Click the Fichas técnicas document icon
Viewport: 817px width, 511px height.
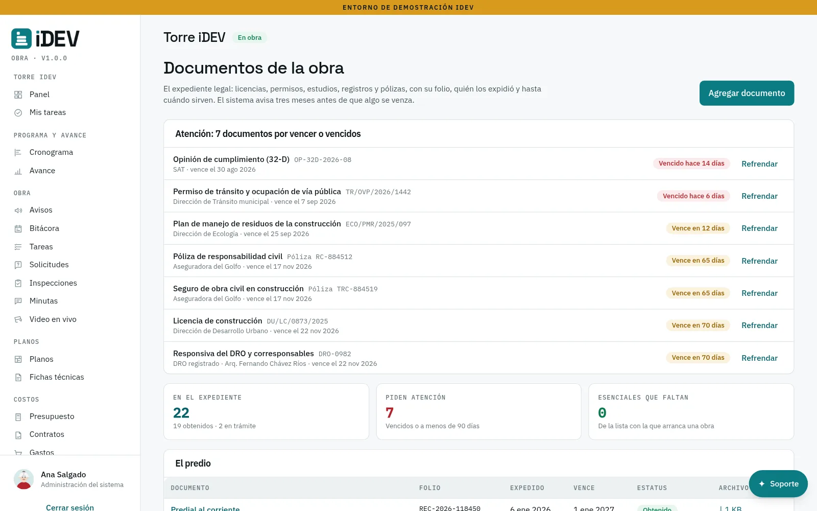point(18,377)
